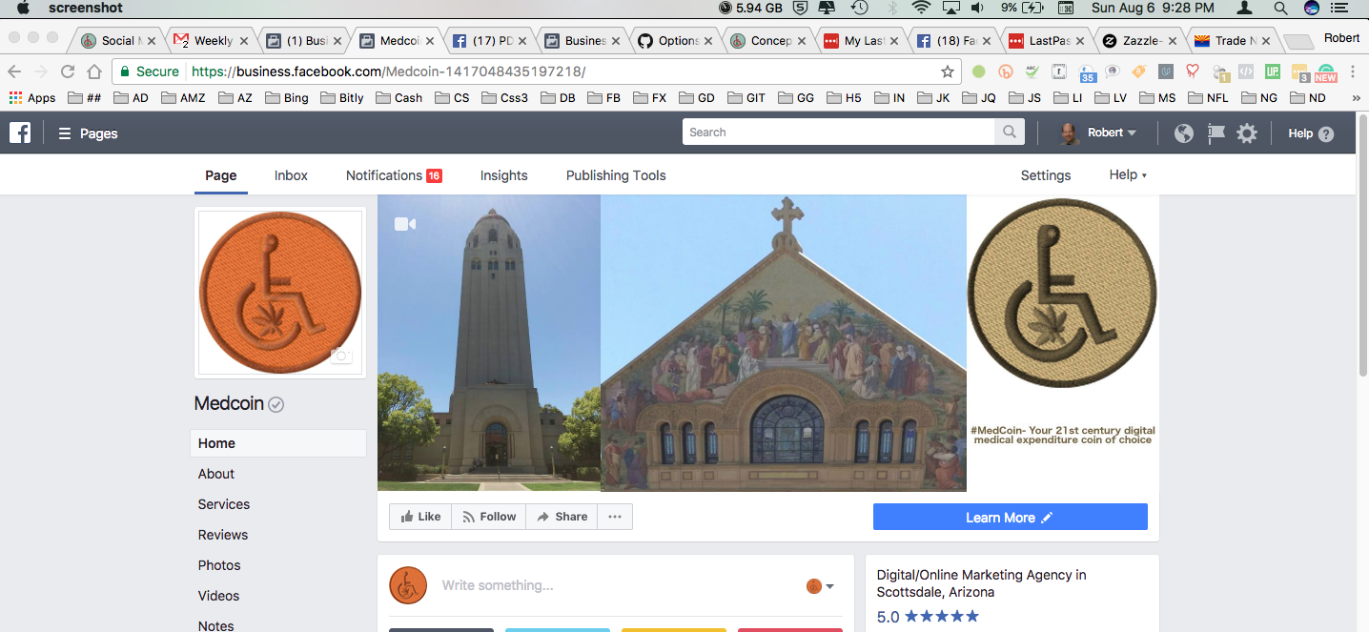Switch to the Inbox tab
Viewport: 1369px width, 632px height.
pyautogui.click(x=291, y=175)
